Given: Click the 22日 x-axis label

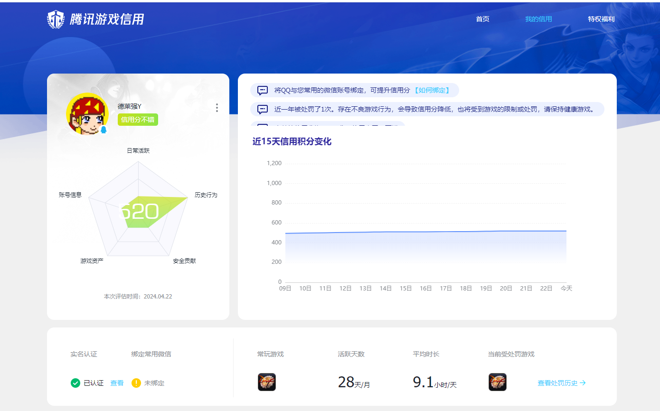Looking at the screenshot, I should pos(547,288).
